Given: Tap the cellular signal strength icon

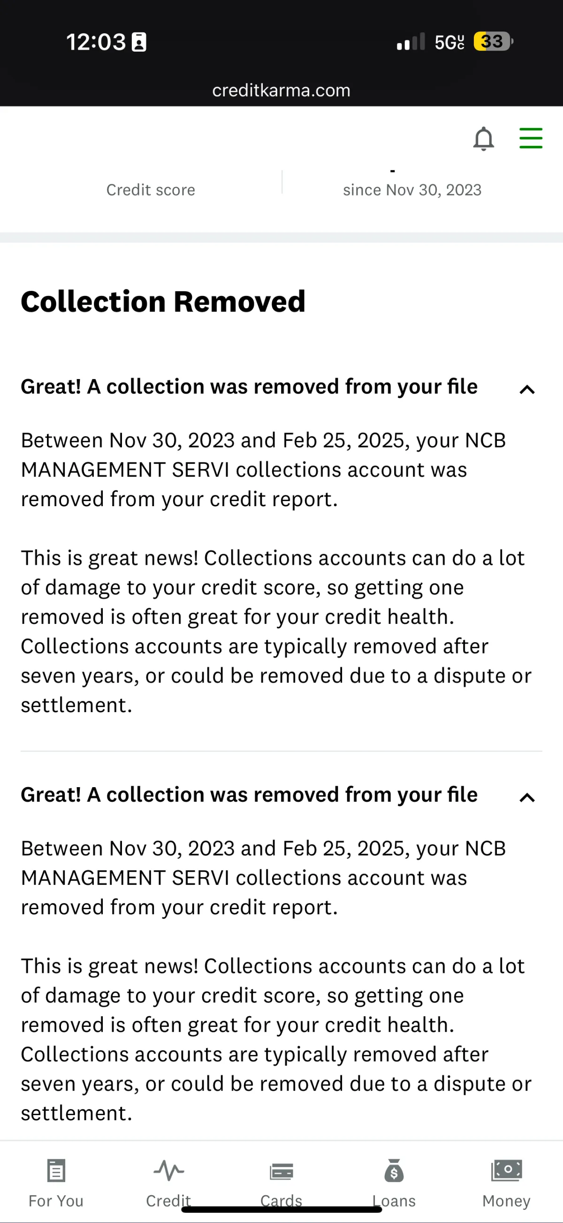Looking at the screenshot, I should point(411,42).
